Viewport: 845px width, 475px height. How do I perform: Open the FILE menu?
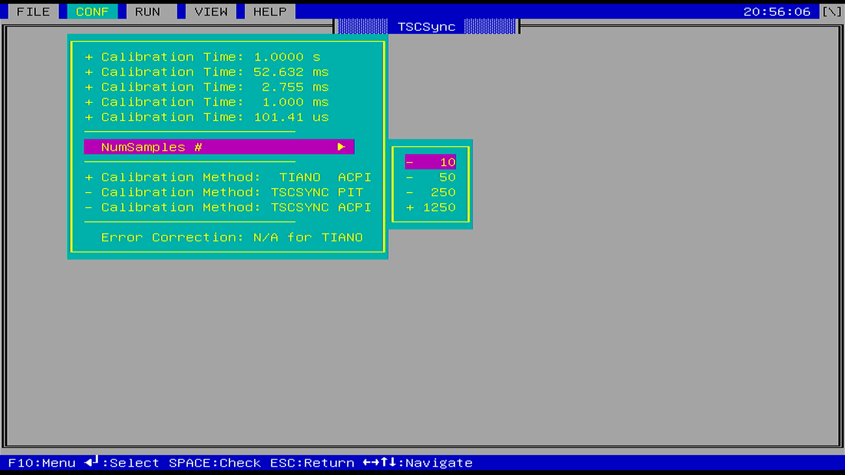33,12
